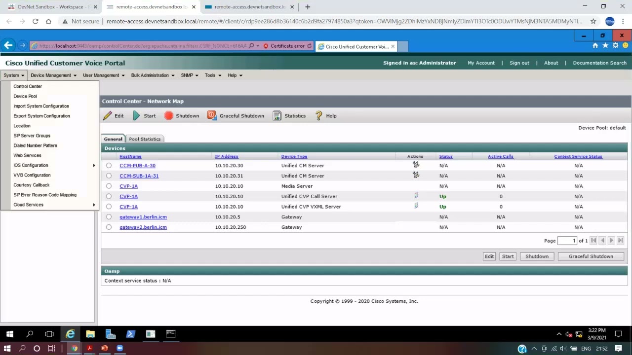
Task: Select SIP Server Groups menu entry
Action: click(x=32, y=136)
